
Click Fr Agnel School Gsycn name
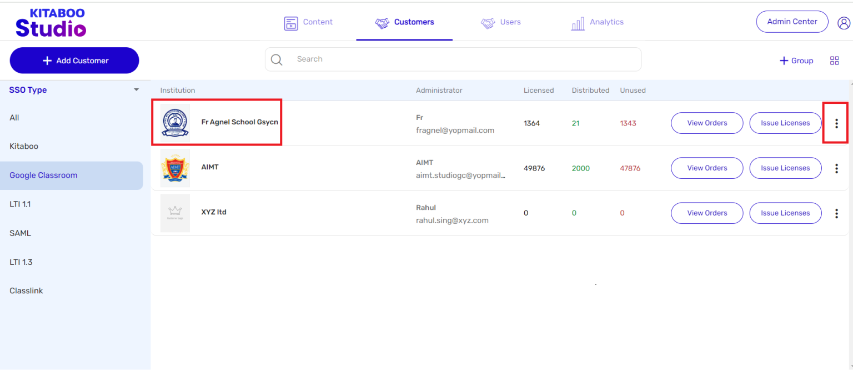[x=240, y=122]
